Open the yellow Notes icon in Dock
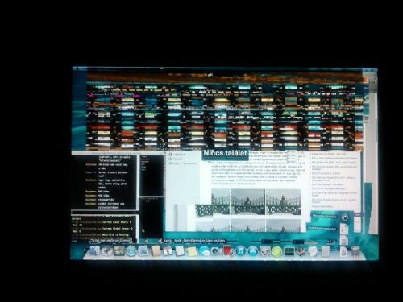Viewport: 403px width, 302px height. 192,252
